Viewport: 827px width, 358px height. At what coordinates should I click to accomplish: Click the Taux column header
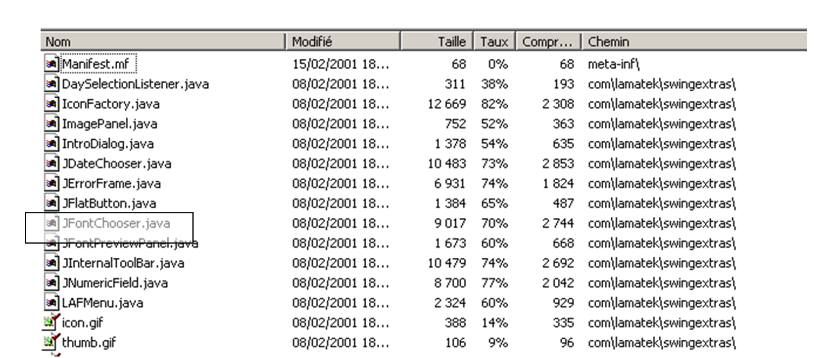pos(494,42)
